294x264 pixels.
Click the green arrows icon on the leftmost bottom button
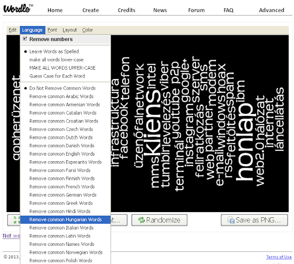point(17,220)
